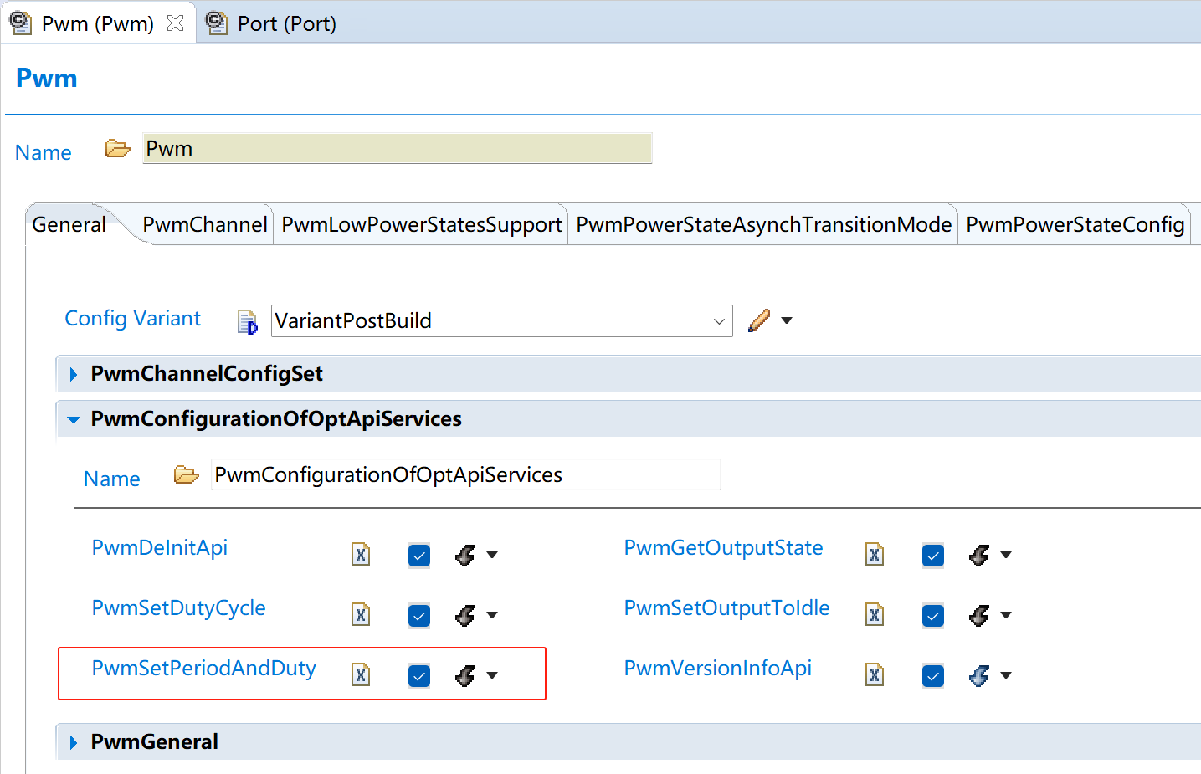The width and height of the screenshot is (1201, 774).
Task: Open the dropdown arrow for PwmSetPeriodAndDuty
Action: (x=492, y=675)
